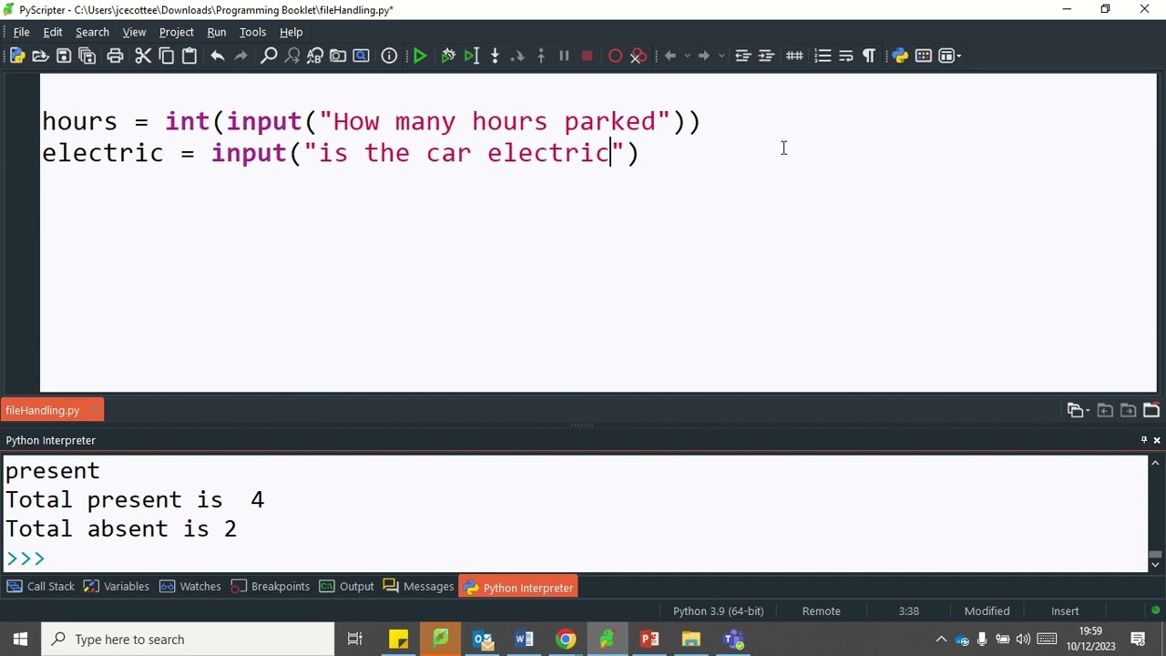Click the interpreter scrollbar down arrow
This screenshot has height=656, width=1166.
click(x=1155, y=565)
